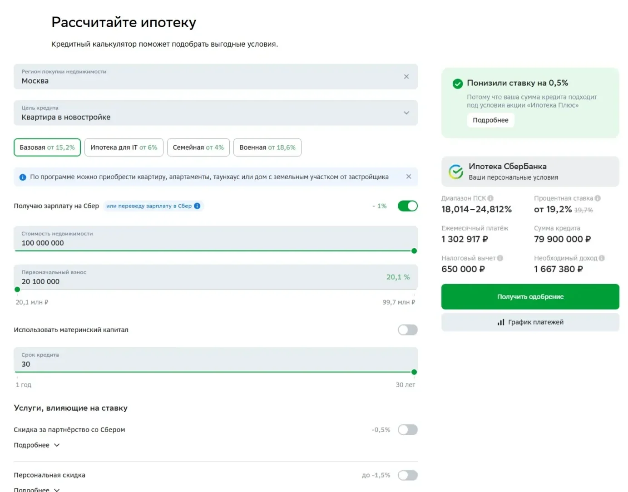Click the Регион покупки недвижимости field

pos(216,77)
